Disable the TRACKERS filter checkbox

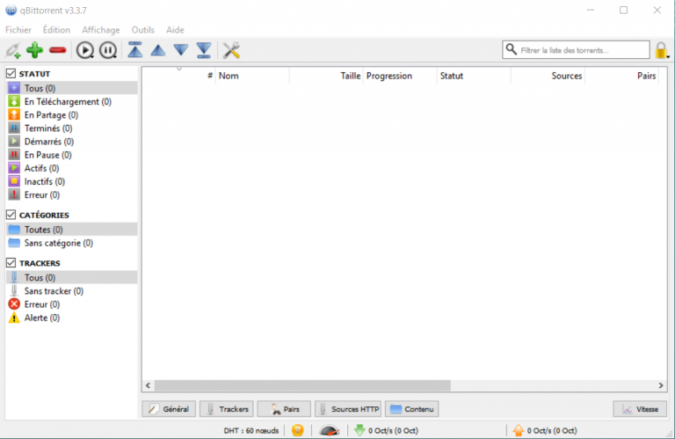[x=11, y=263]
